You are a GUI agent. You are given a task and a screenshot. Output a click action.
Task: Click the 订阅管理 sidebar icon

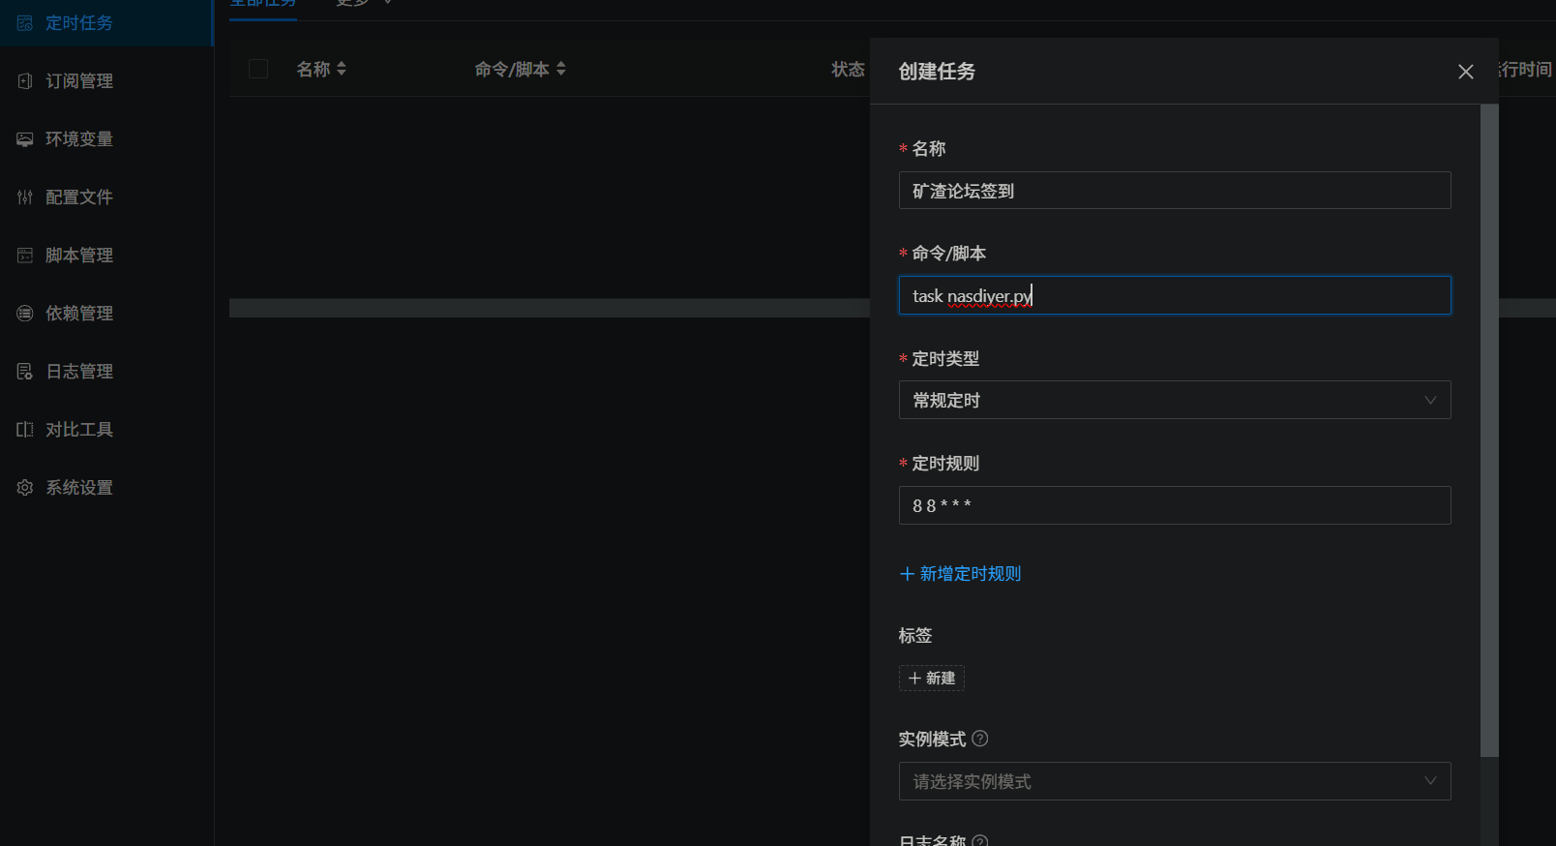pyautogui.click(x=25, y=81)
